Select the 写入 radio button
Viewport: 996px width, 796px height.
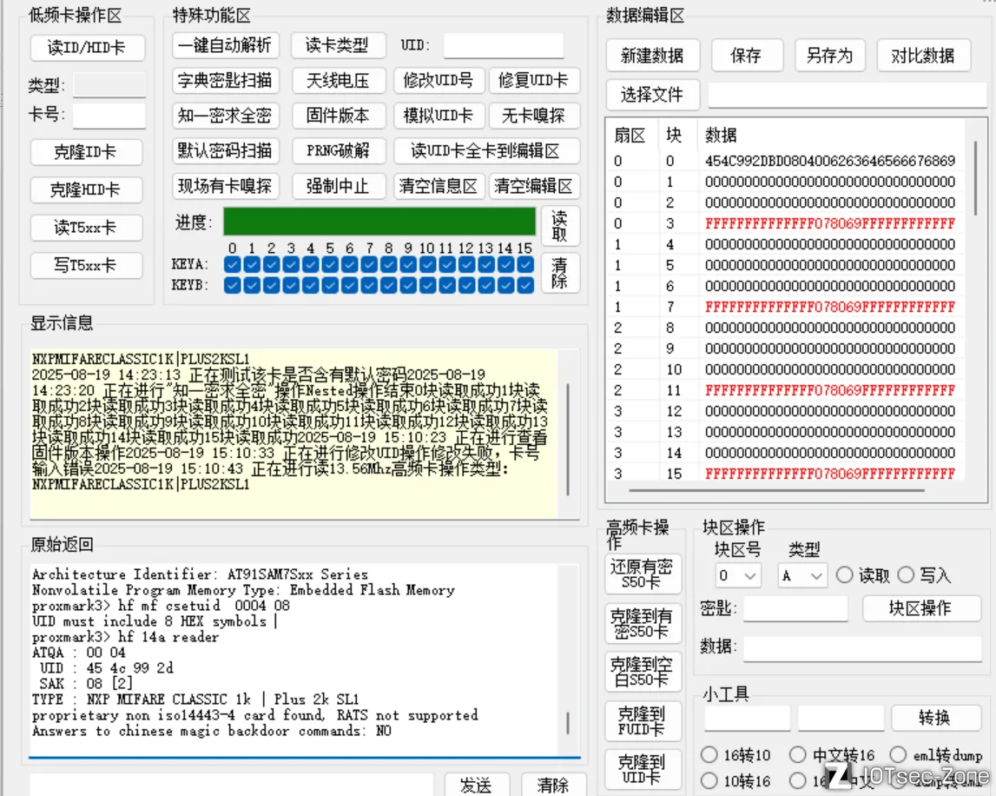(x=906, y=575)
